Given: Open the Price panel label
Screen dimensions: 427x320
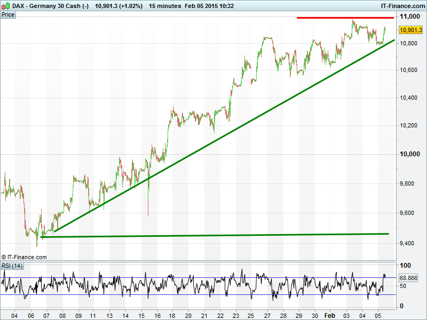Looking at the screenshot, I should (x=8, y=14).
